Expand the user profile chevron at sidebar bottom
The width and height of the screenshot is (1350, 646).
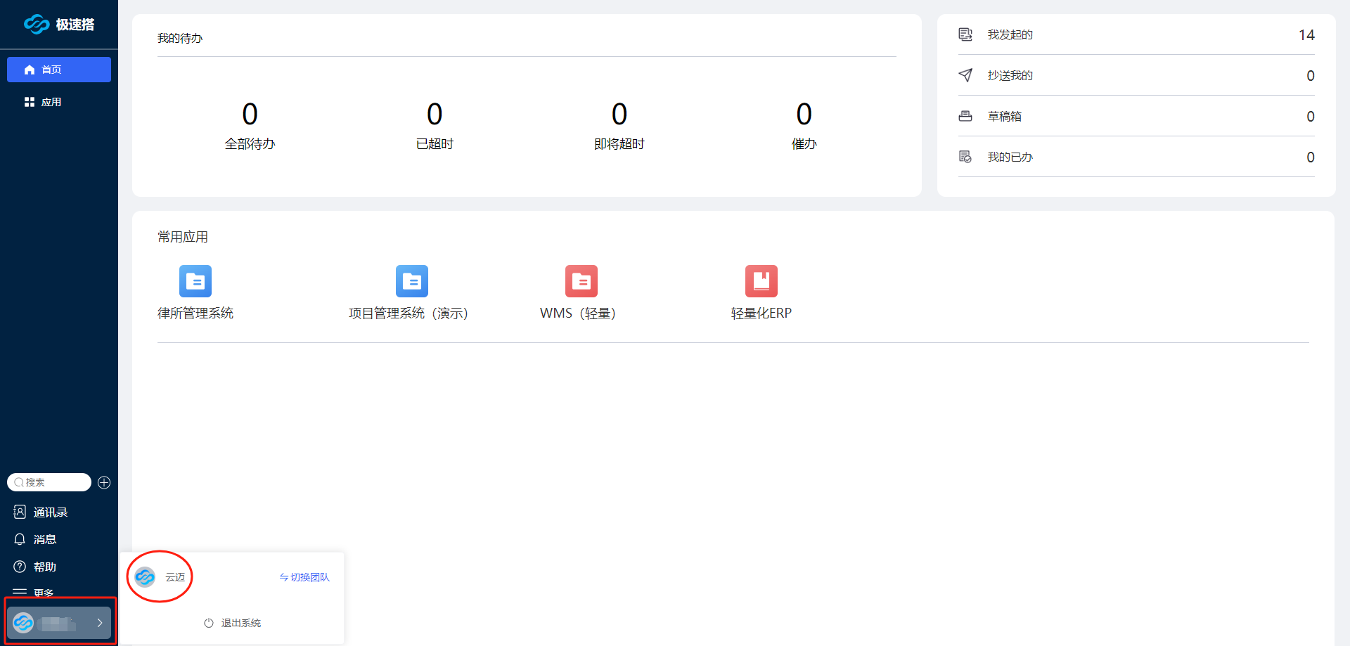[x=100, y=623]
